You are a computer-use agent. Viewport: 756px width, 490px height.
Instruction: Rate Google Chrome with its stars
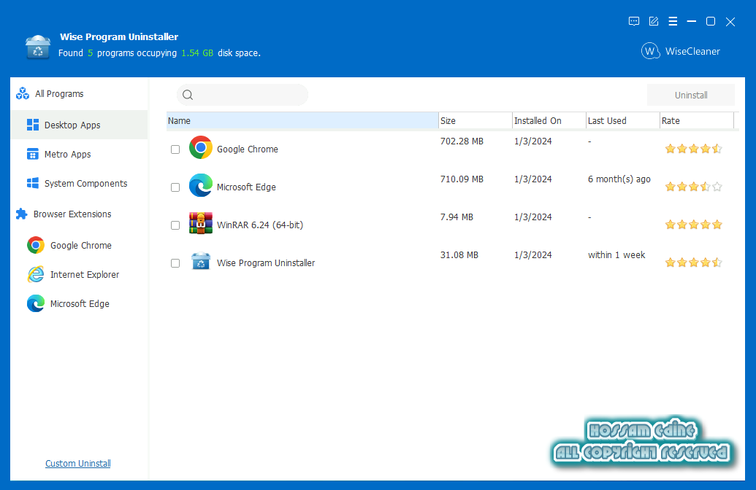point(693,149)
